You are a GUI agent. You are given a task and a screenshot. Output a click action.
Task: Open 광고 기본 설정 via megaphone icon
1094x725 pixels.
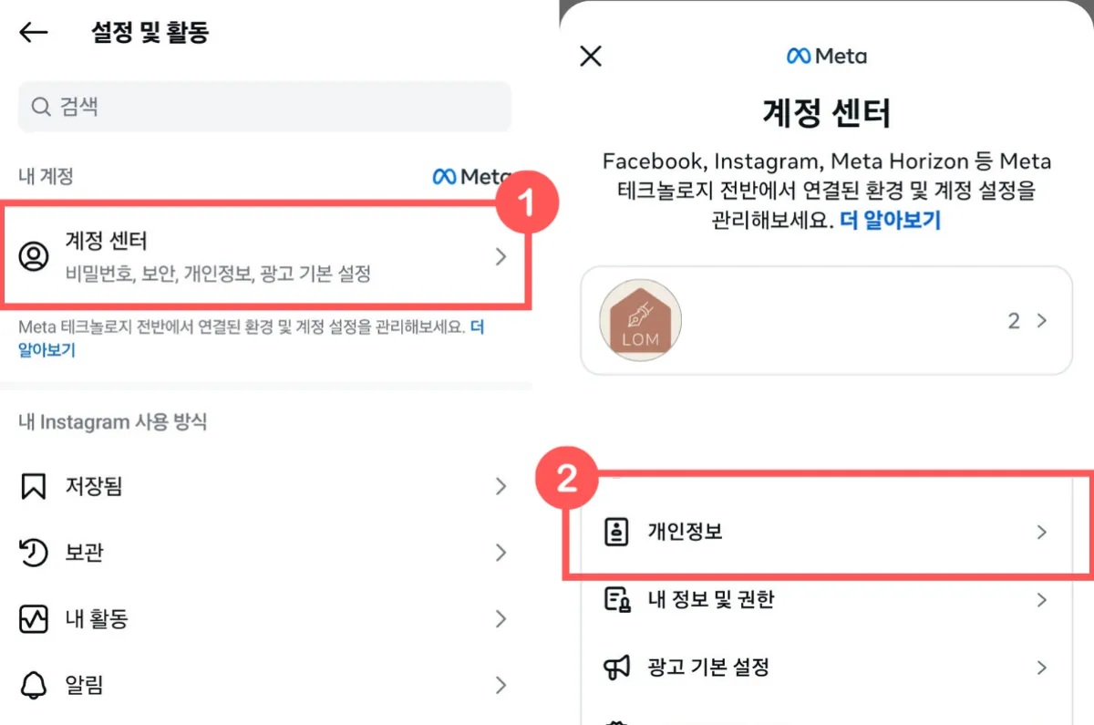618,667
